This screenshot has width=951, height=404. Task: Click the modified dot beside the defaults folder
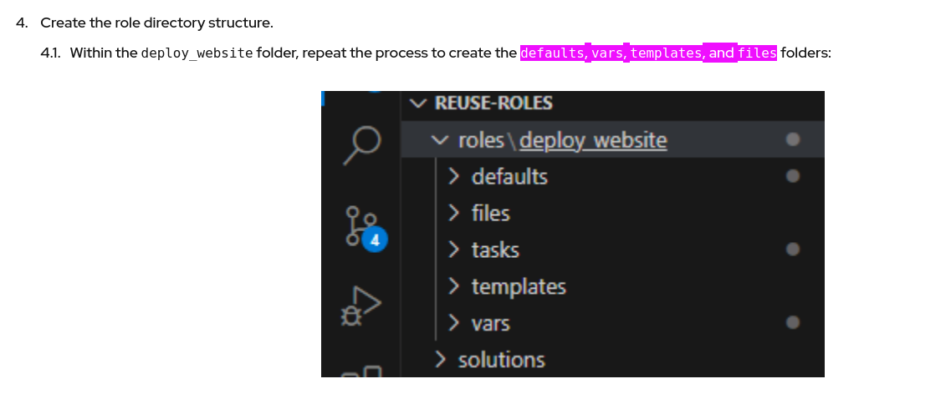point(794,176)
